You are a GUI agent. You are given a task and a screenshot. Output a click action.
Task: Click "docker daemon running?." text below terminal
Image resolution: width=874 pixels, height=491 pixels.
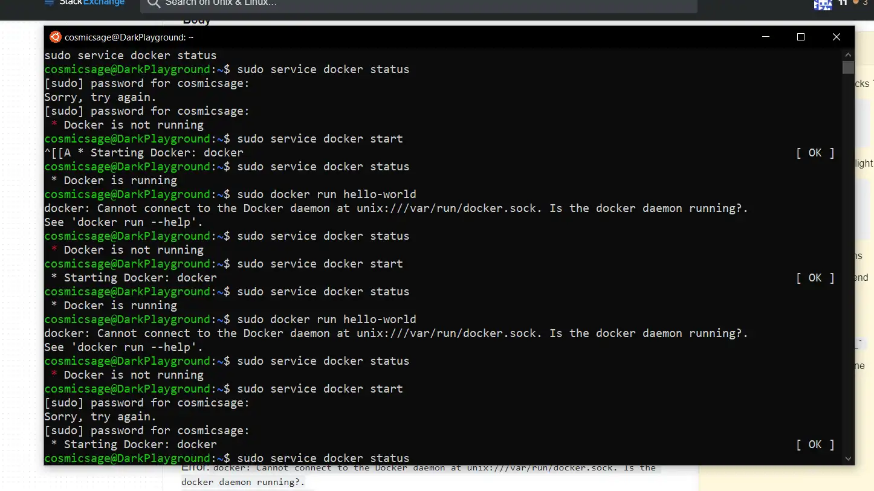pyautogui.click(x=243, y=482)
